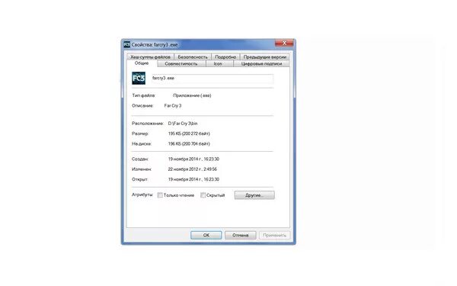
Task: Select the Предыдущие версии tab
Action: point(264,57)
